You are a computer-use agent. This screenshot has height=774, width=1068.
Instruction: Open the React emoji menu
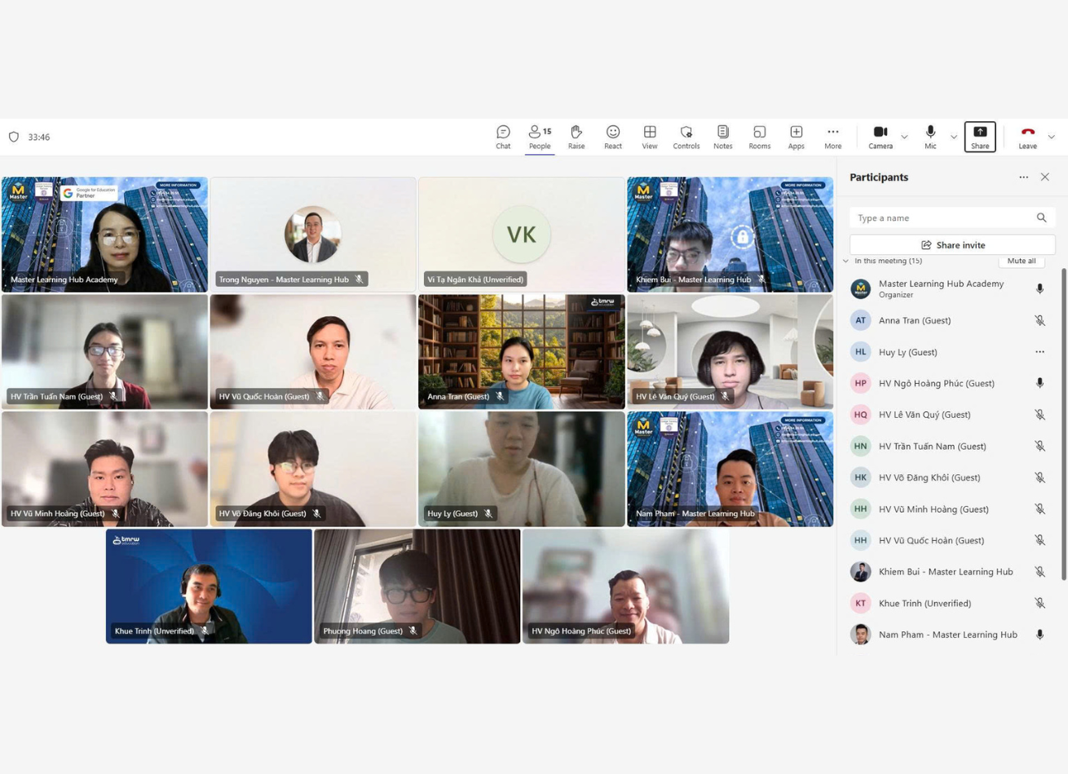click(x=612, y=137)
